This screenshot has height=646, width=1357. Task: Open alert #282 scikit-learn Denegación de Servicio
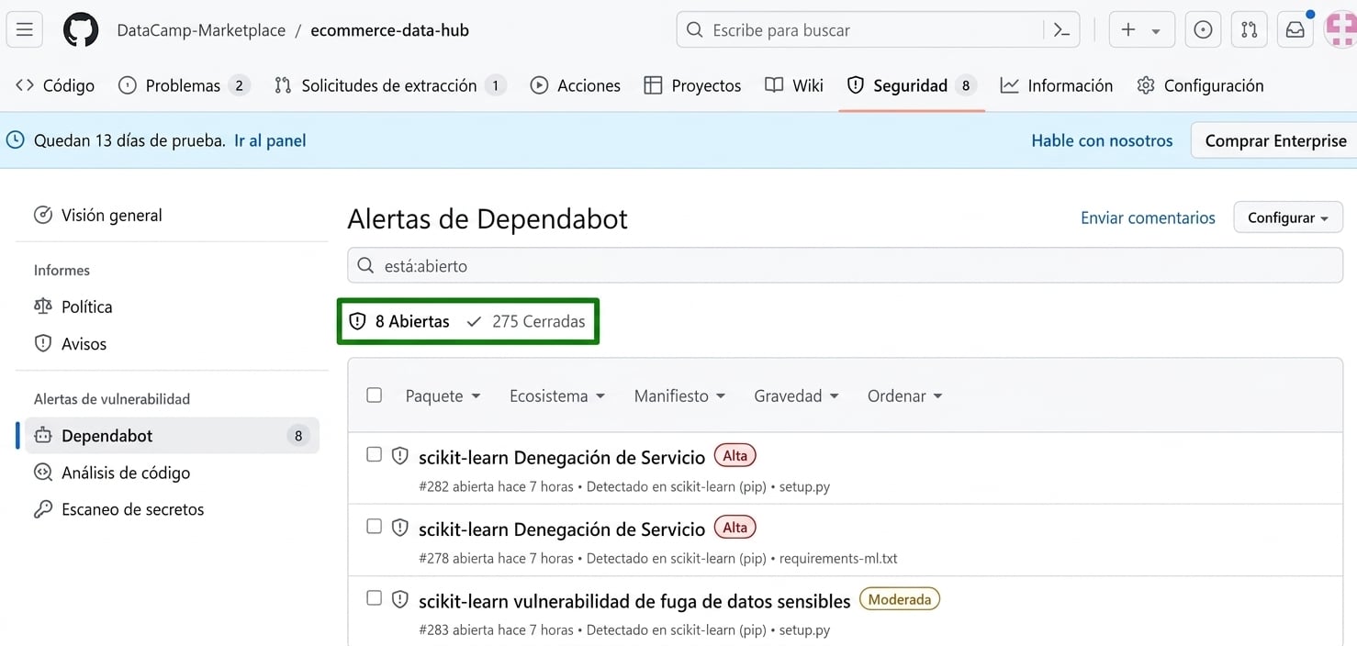[562, 457]
